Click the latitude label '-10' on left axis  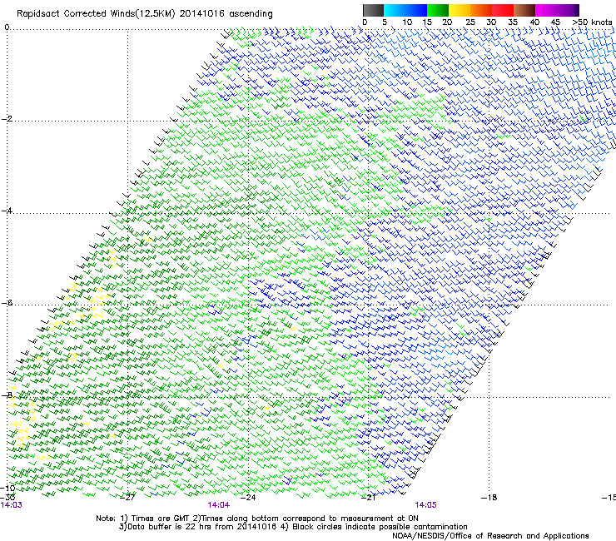click(7, 488)
